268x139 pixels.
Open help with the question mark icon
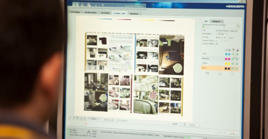(x=103, y=5)
